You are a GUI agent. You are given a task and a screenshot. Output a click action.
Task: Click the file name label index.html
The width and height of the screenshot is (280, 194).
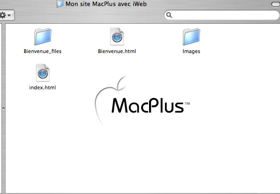coord(43,87)
